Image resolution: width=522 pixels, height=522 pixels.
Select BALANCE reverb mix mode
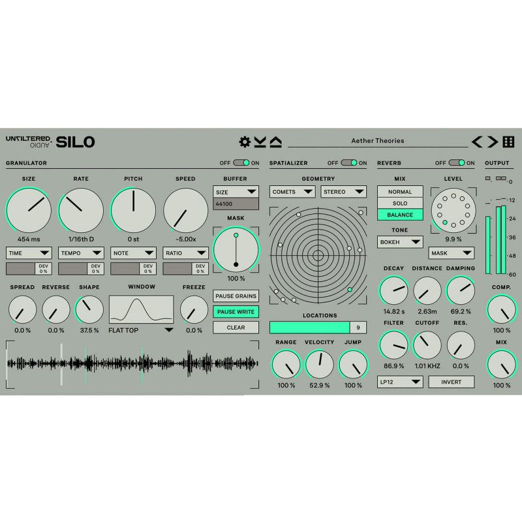point(400,215)
